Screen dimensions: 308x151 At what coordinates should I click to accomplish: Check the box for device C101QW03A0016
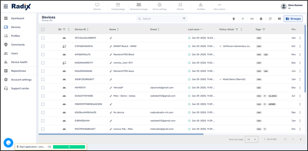pyautogui.click(x=43, y=46)
